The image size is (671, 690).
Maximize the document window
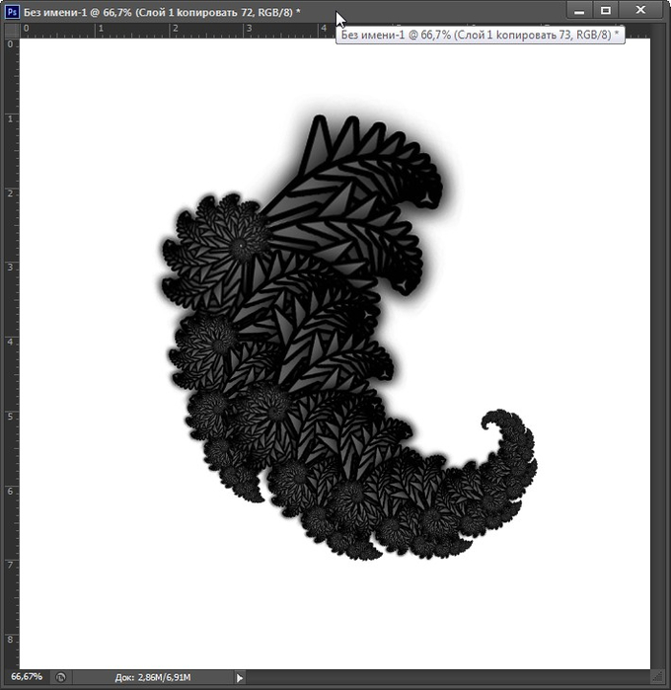(606, 11)
